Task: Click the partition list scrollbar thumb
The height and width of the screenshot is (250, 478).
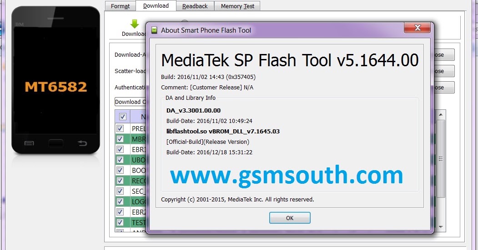Action: (x=441, y=159)
